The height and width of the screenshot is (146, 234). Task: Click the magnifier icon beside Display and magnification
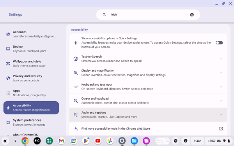tap(76, 73)
